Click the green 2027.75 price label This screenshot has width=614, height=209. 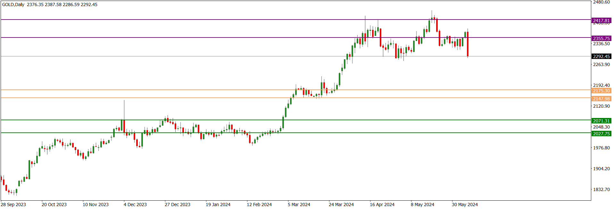coord(601,134)
